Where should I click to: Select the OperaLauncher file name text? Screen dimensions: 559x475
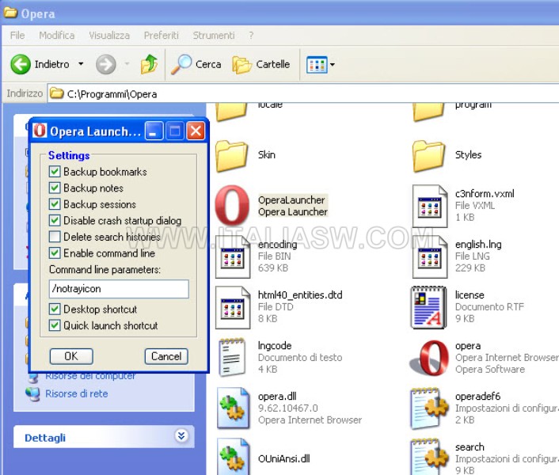291,200
